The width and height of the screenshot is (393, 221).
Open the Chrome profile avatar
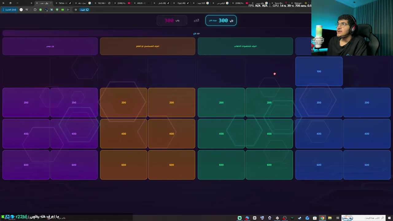click(21, 10)
